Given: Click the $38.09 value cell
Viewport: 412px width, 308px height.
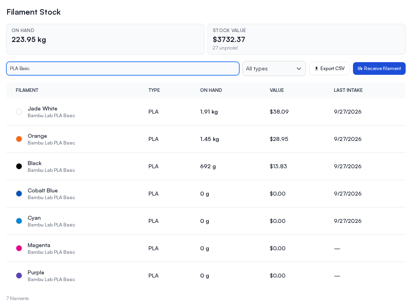Looking at the screenshot, I should click(x=279, y=112).
